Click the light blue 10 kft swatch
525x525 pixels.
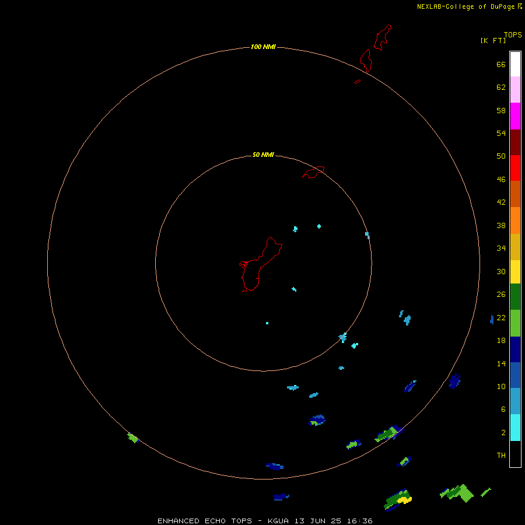[x=515, y=401]
